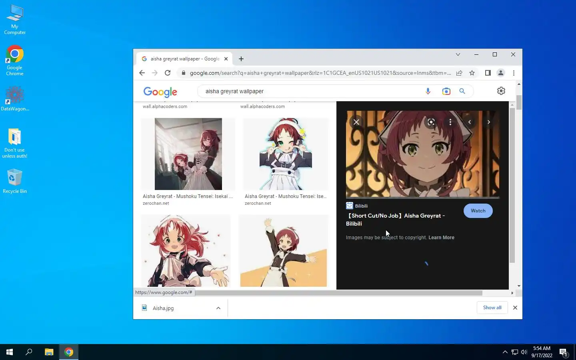This screenshot has height=360, width=576.
Task: Select chibi red-haired maid thumbnail
Action: pyautogui.click(x=186, y=251)
